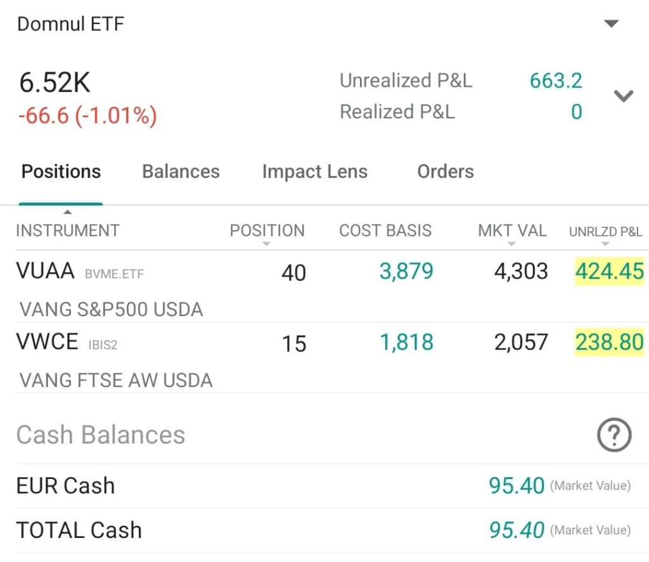This screenshot has height=562, width=649.
Task: Tap the UNRLZD P&L column header
Action: pyautogui.click(x=605, y=232)
